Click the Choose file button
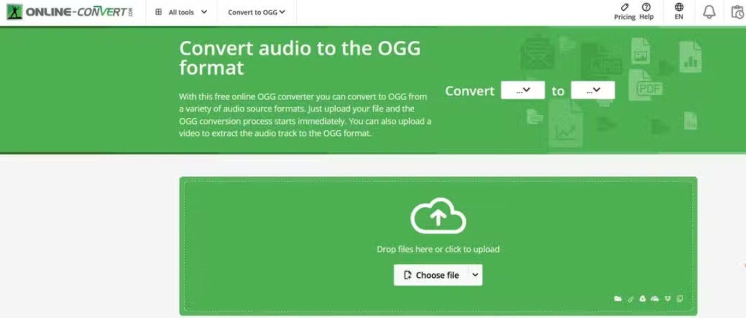 click(x=431, y=275)
